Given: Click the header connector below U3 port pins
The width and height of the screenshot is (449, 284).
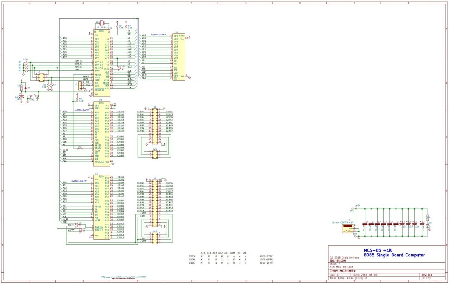Looking at the screenshot, I should pos(155,238).
